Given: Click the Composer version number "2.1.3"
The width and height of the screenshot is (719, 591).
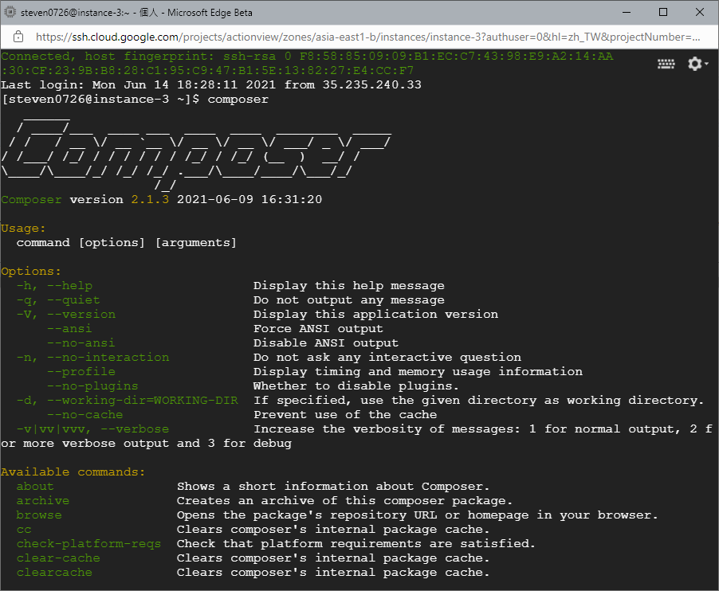Looking at the screenshot, I should [150, 199].
